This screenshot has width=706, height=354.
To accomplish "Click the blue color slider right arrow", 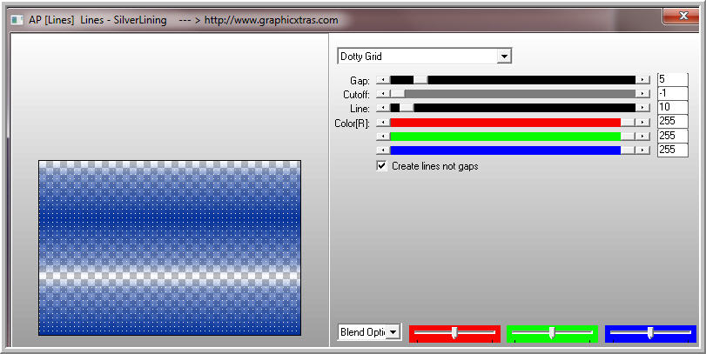I will (x=642, y=150).
